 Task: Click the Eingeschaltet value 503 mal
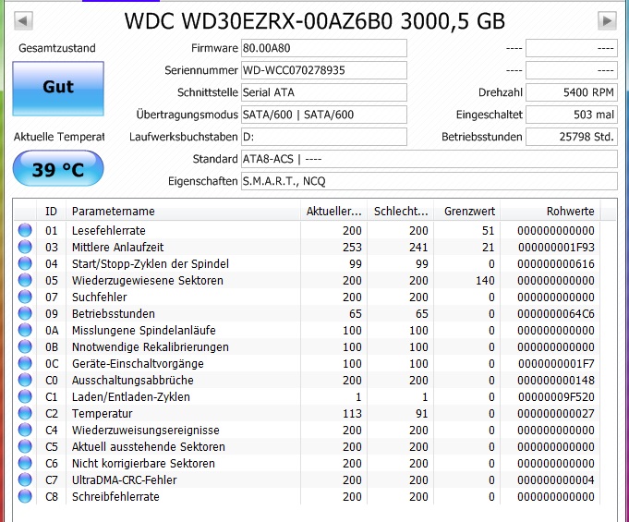572,115
